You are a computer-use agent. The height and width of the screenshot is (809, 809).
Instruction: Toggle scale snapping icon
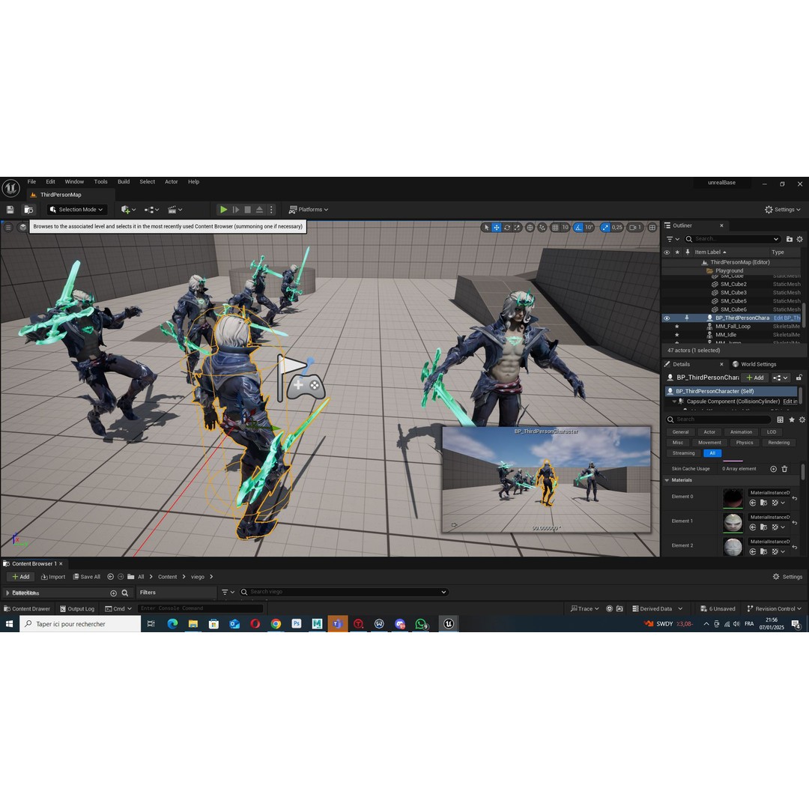click(605, 227)
